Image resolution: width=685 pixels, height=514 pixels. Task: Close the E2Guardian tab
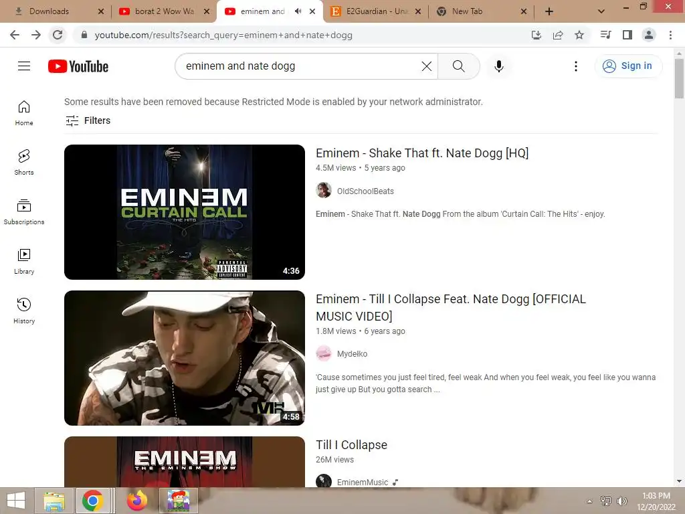[418, 11]
